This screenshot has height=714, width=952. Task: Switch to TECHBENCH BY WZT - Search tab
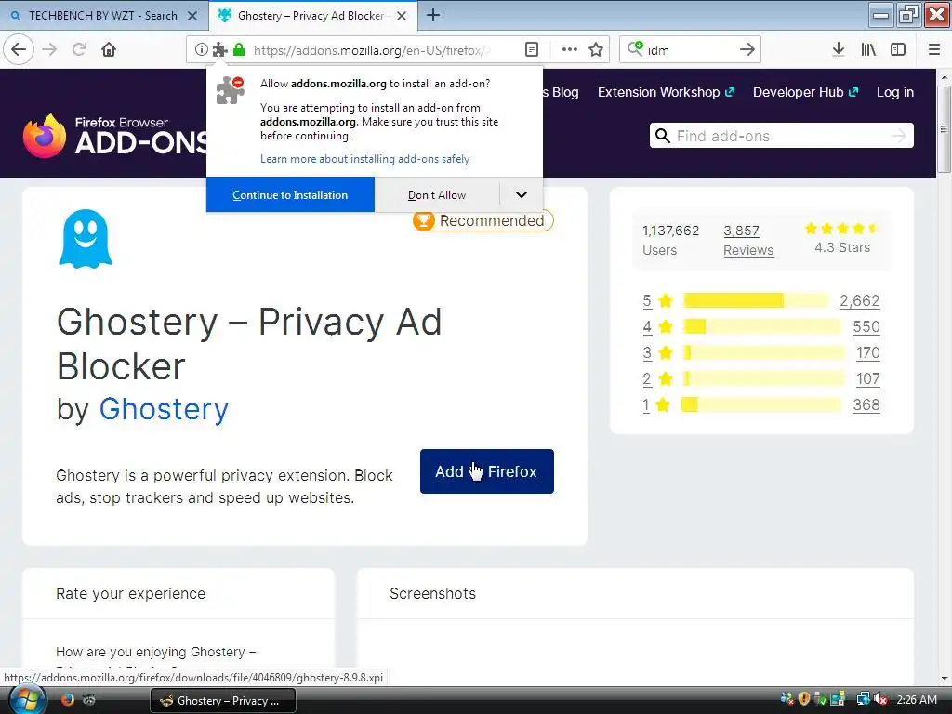103,16
